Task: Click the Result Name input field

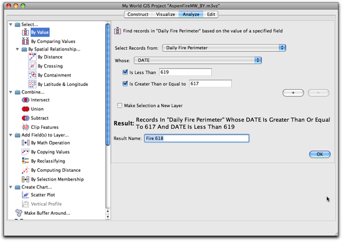Action: click(x=196, y=138)
